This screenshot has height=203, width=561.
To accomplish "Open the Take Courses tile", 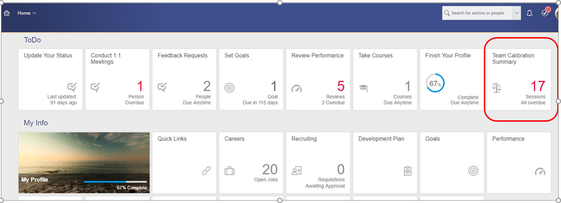I will pos(385,79).
